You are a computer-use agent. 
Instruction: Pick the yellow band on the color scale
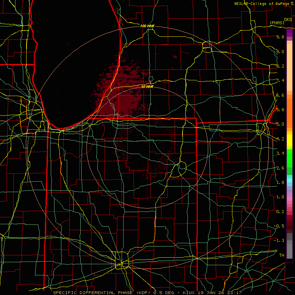point(289,140)
